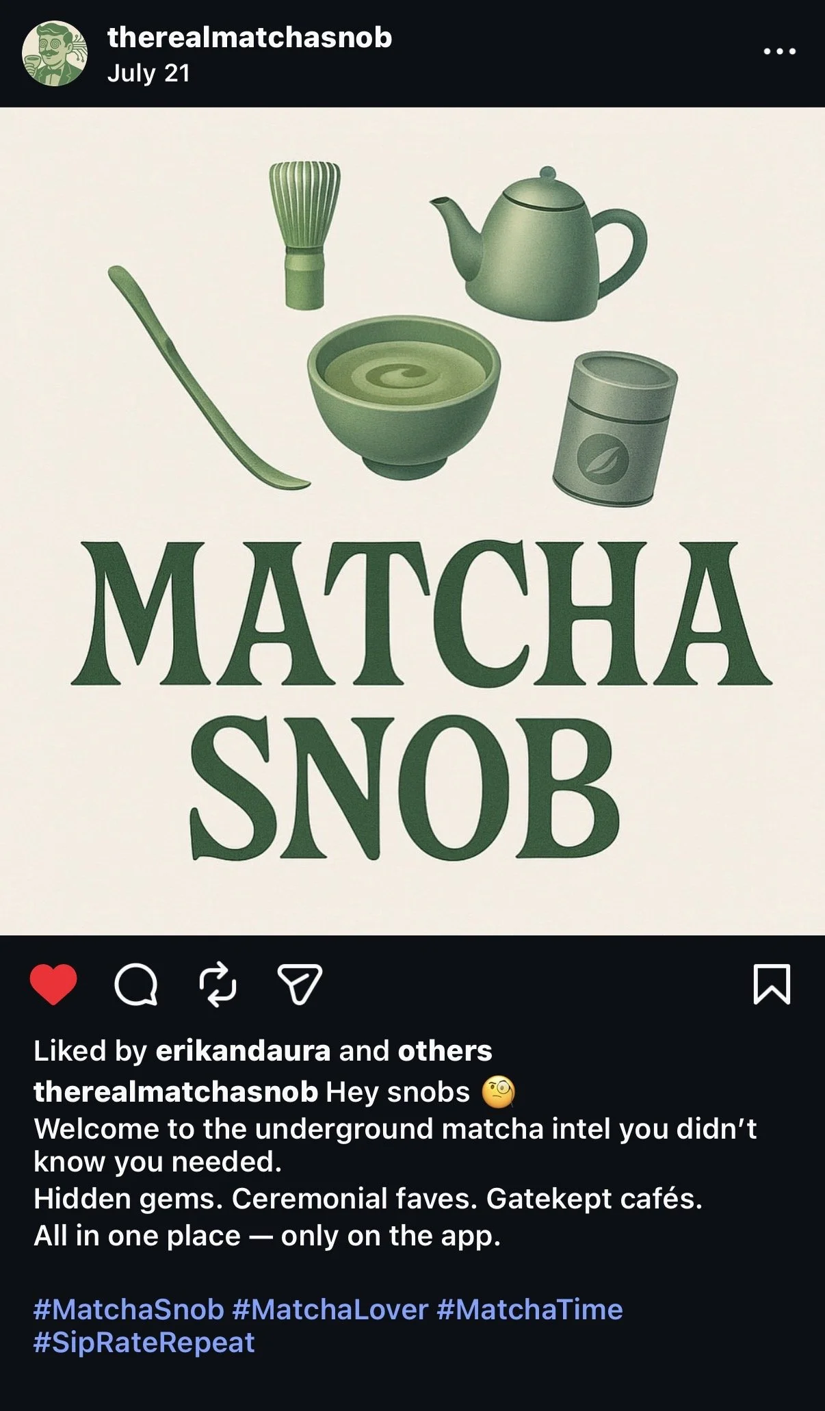Open the #SipRateRepeat hashtag
Image resolution: width=825 pixels, height=1411 pixels.
tap(144, 1342)
